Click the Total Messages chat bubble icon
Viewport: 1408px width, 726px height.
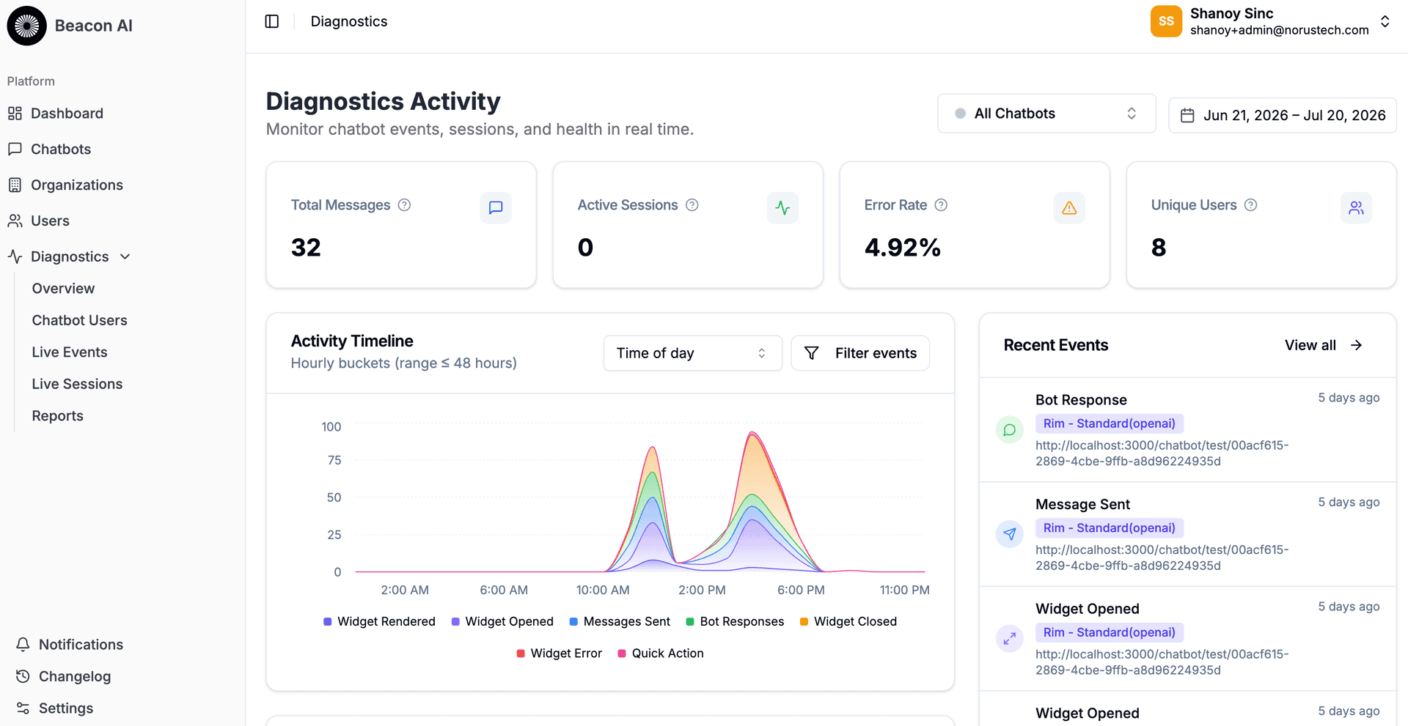pos(496,208)
